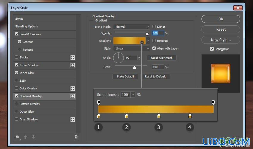Click the Opacity percentage field
This screenshot has width=253, height=149.
(x=158, y=33)
